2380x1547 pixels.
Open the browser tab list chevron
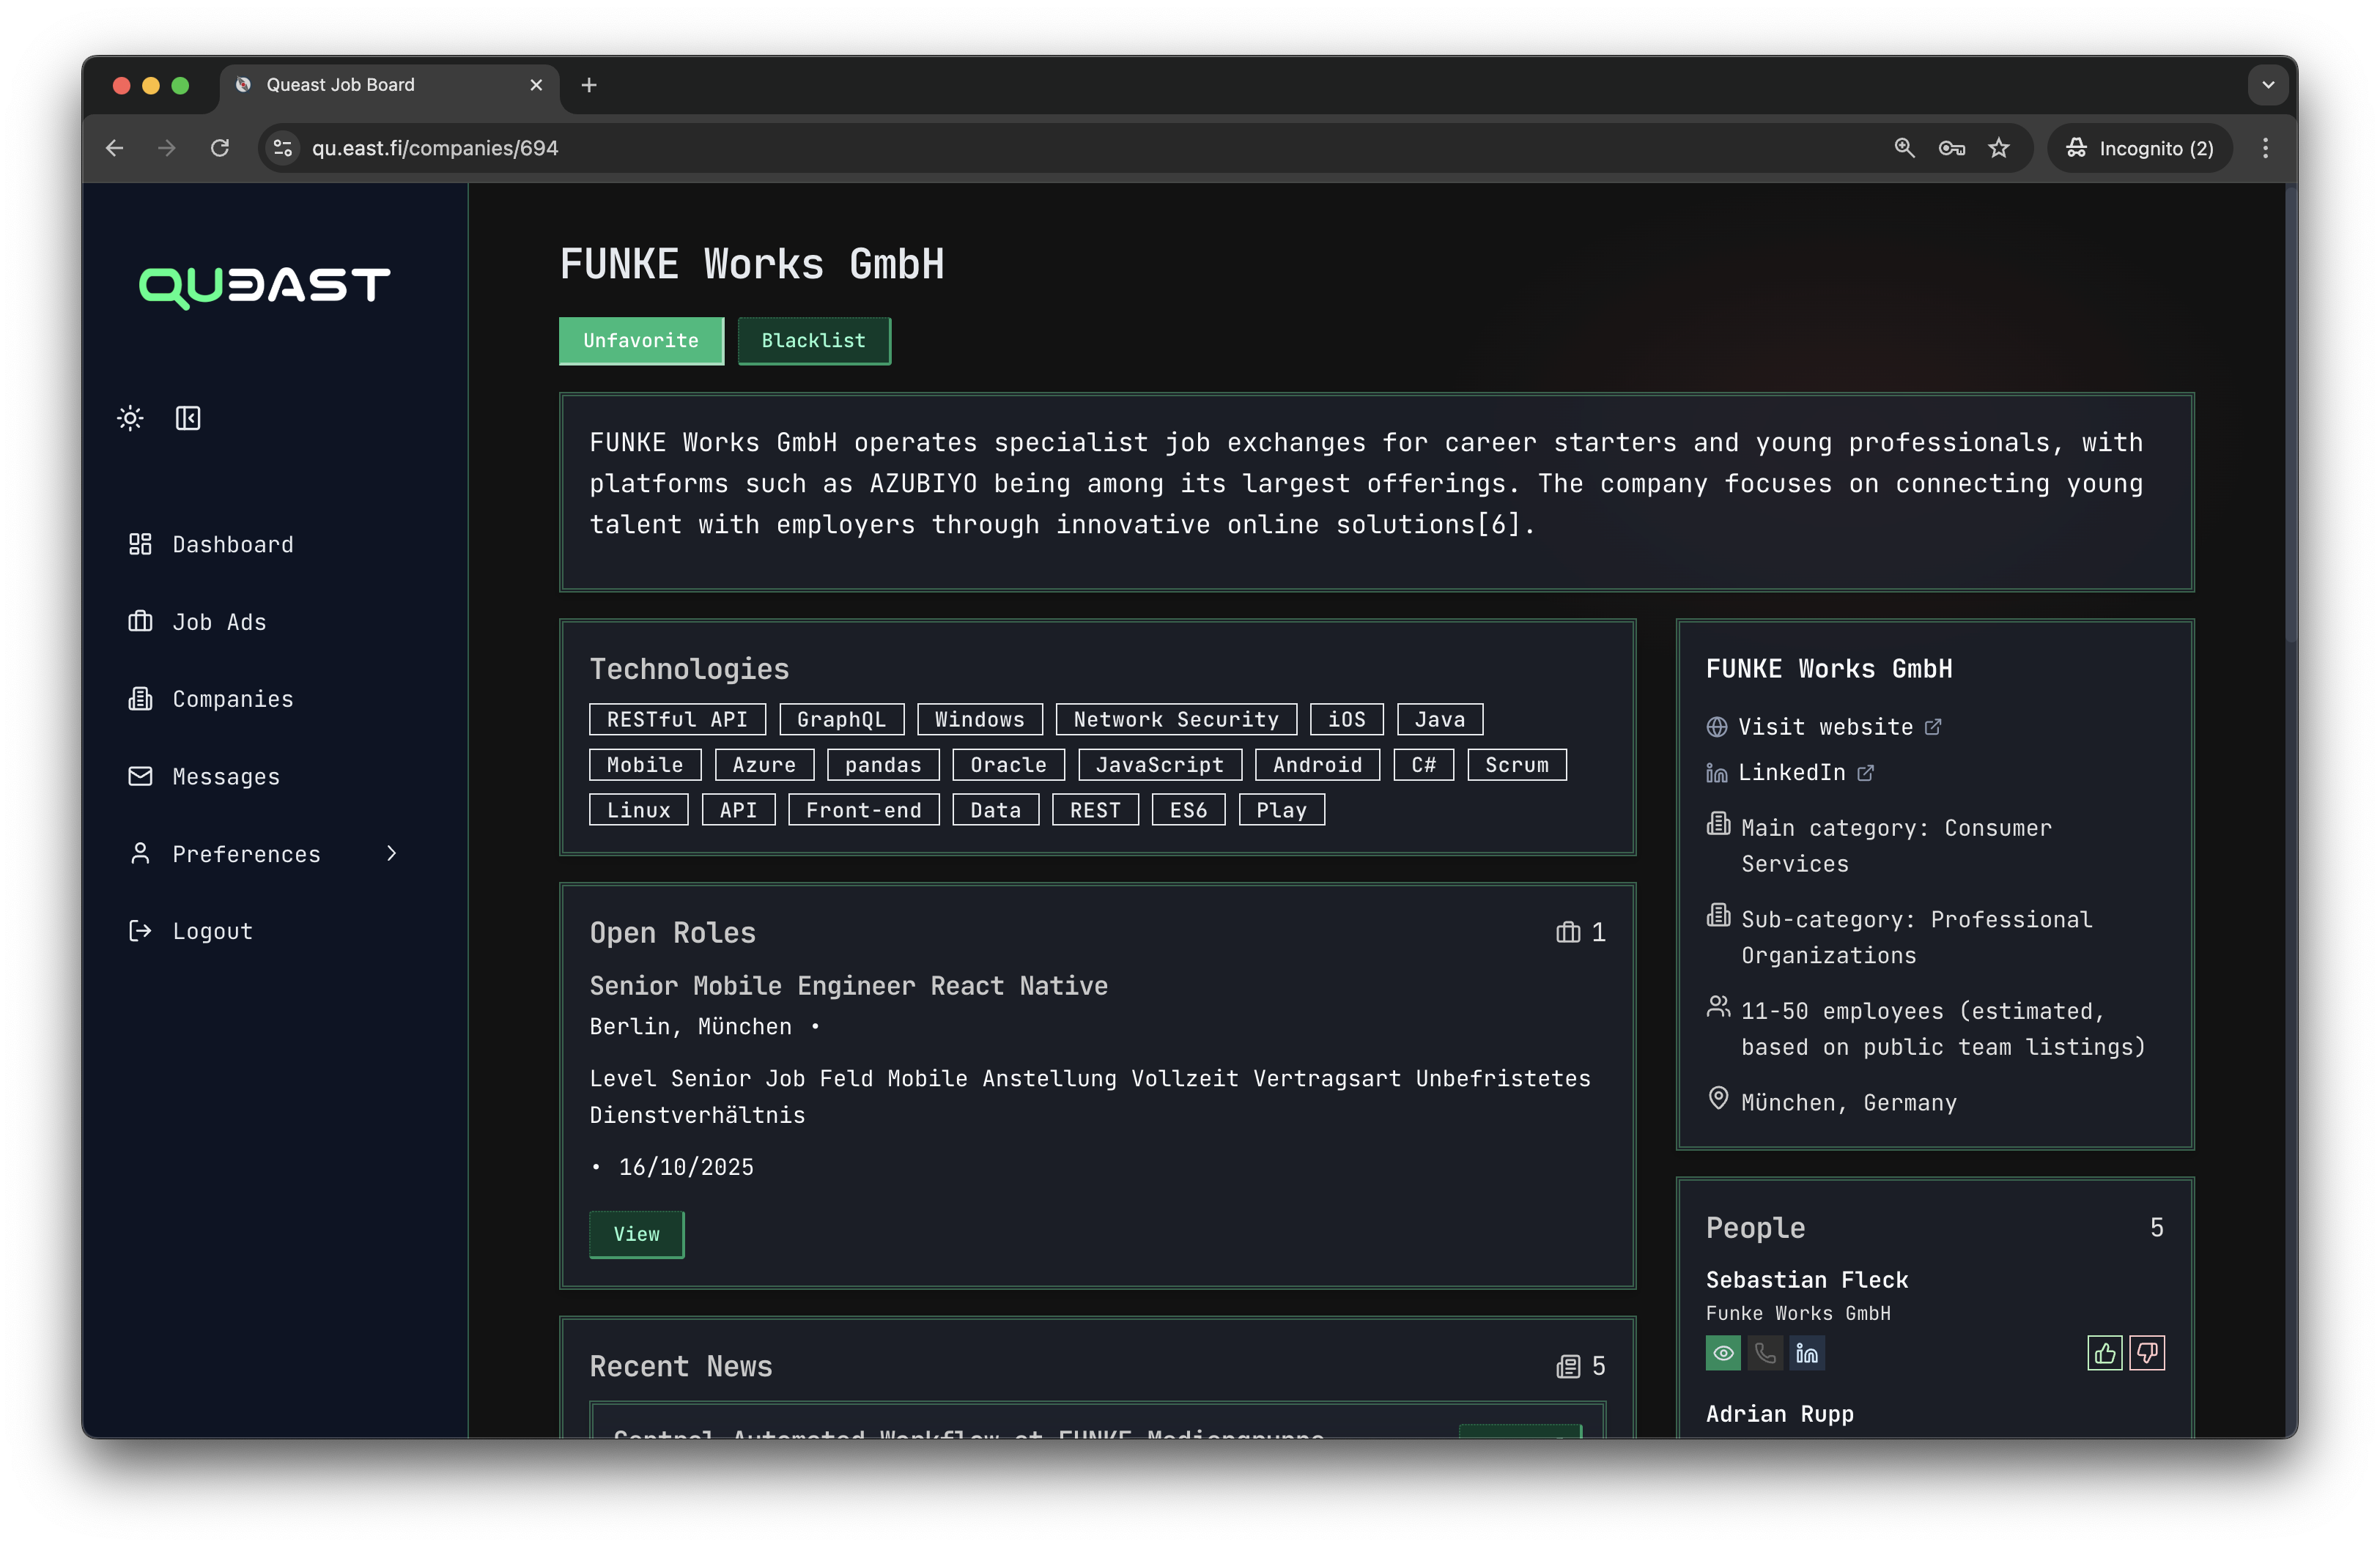click(2267, 85)
